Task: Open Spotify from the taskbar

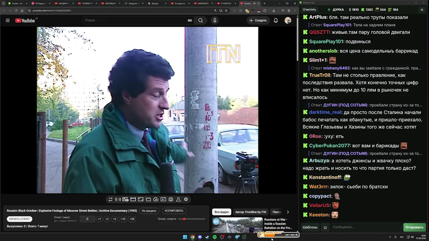Action: pos(215,237)
